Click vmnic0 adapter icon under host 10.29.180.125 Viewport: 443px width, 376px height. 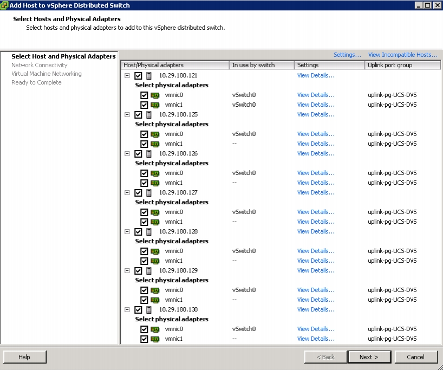point(155,134)
